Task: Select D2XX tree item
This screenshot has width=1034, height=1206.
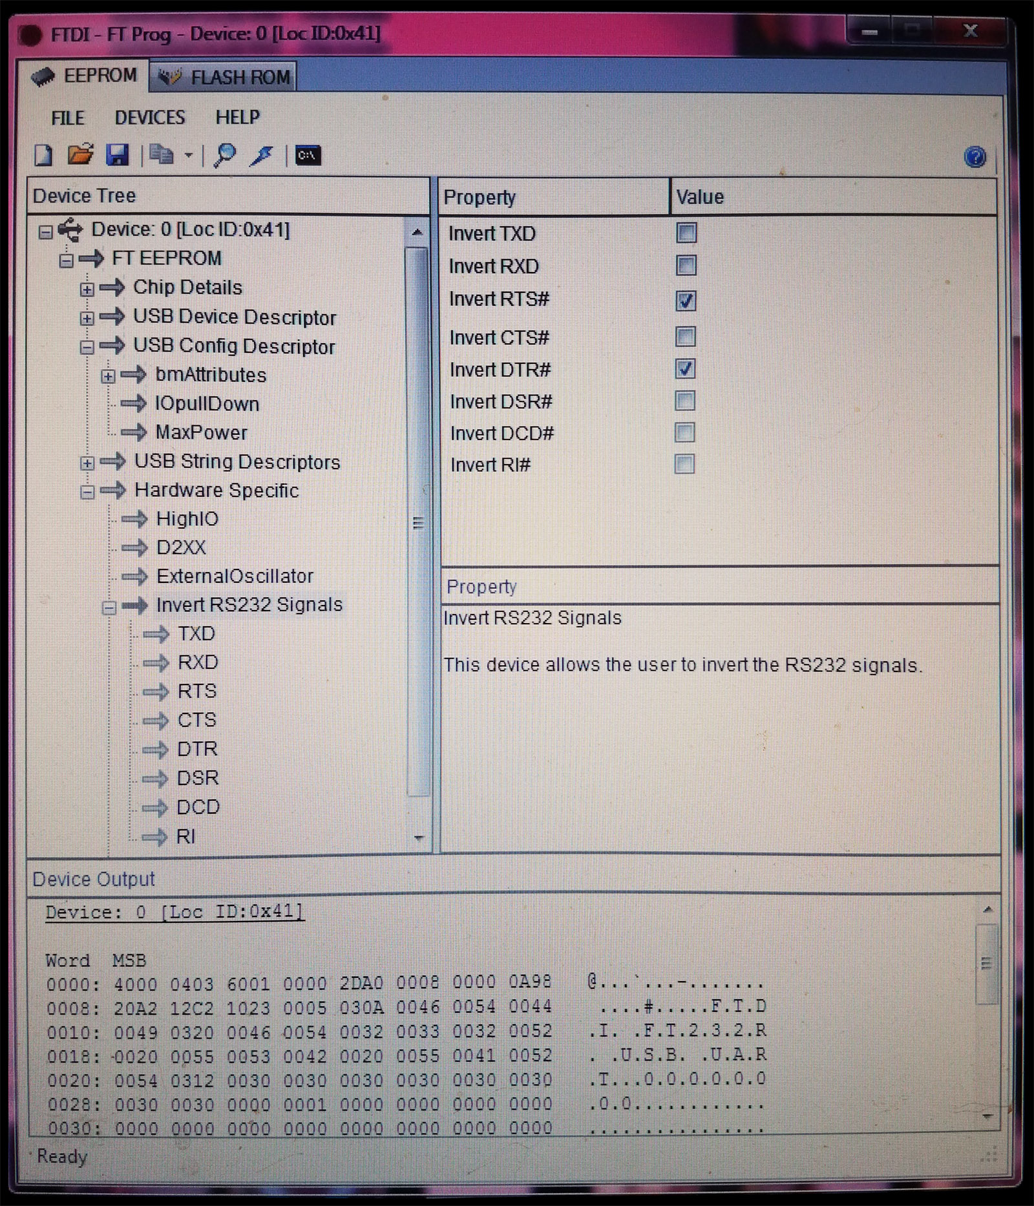Action: pyautogui.click(x=181, y=548)
